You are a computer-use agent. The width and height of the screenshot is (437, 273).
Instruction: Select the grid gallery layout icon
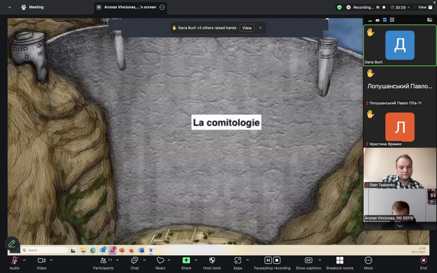pyautogui.click(x=392, y=20)
